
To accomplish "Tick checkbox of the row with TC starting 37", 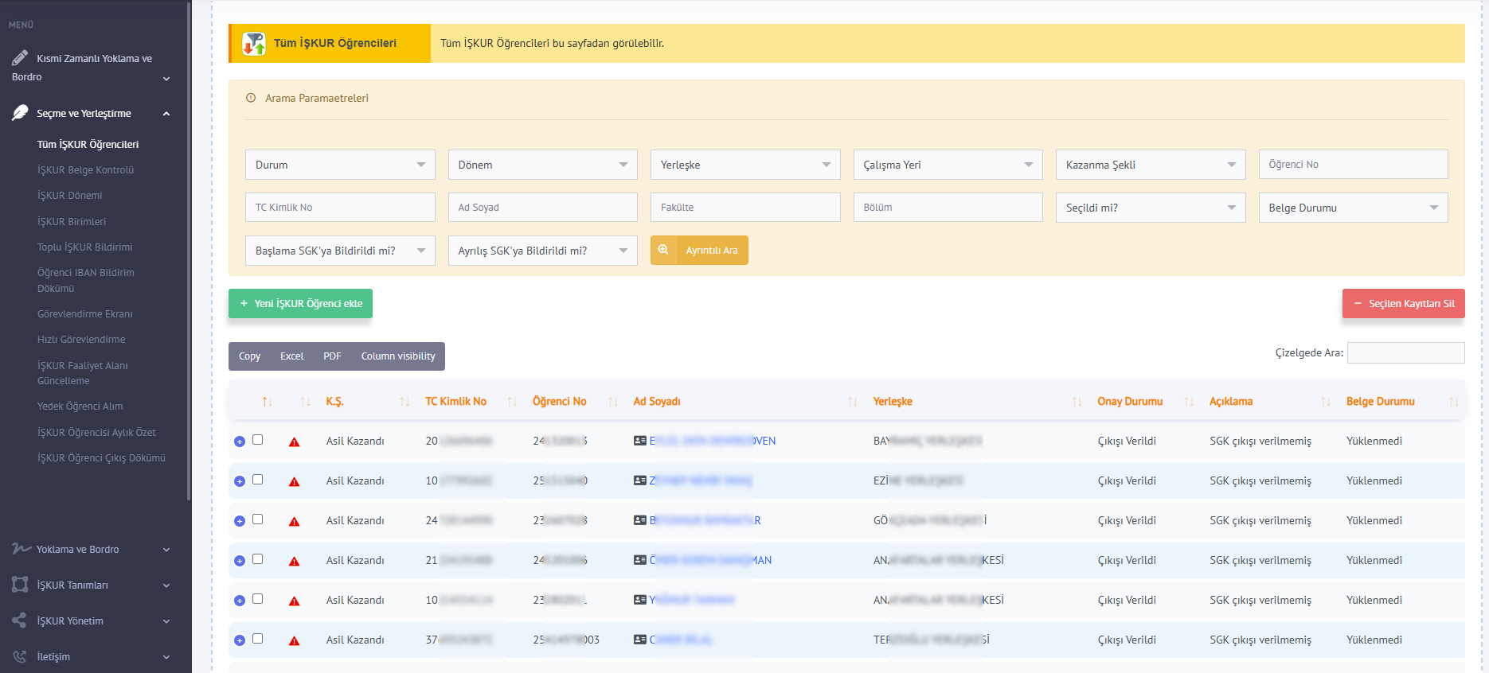I will coord(257,638).
